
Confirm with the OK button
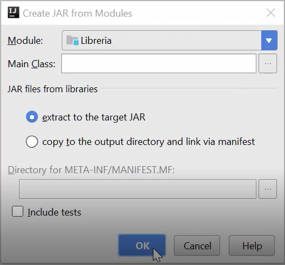tap(142, 245)
